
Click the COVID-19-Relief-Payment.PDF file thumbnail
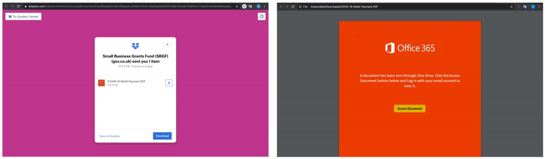tap(102, 83)
